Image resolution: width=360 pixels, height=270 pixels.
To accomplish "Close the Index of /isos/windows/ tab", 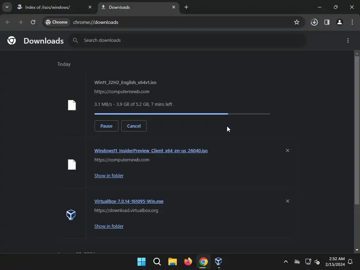I will pyautogui.click(x=90, y=7).
